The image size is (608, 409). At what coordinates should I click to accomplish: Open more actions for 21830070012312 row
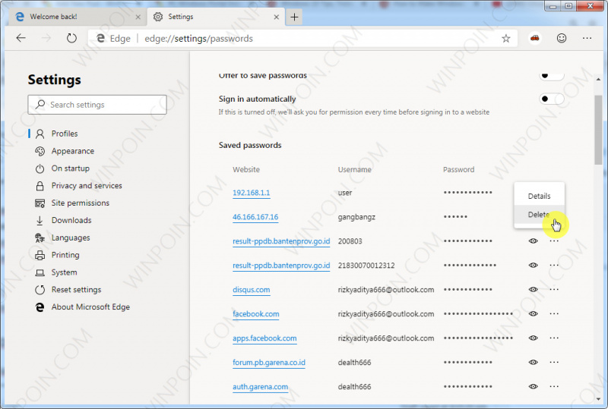point(554,266)
